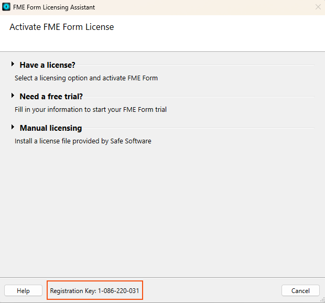
Task: Expand the triangle beside Have a license?
Action: tap(13, 64)
